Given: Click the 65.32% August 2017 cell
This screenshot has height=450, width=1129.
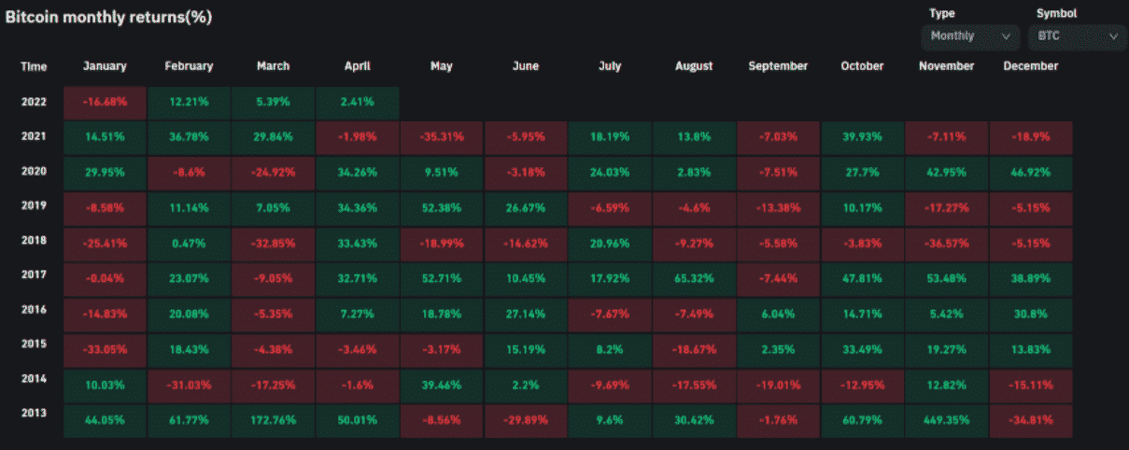Looking at the screenshot, I should click(694, 278).
